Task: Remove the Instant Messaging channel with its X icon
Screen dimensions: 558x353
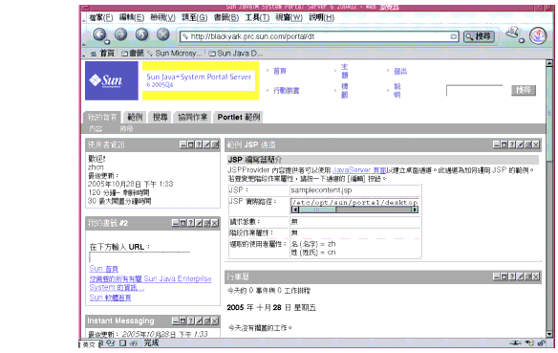Action: coord(215,320)
